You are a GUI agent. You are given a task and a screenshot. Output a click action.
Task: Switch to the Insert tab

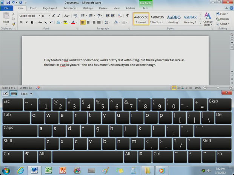[x=33, y=8]
